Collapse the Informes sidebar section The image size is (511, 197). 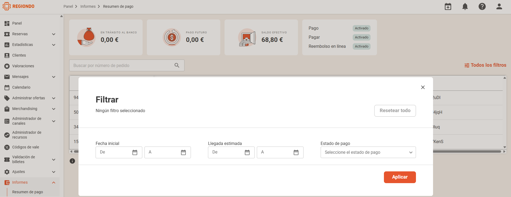[30, 182]
